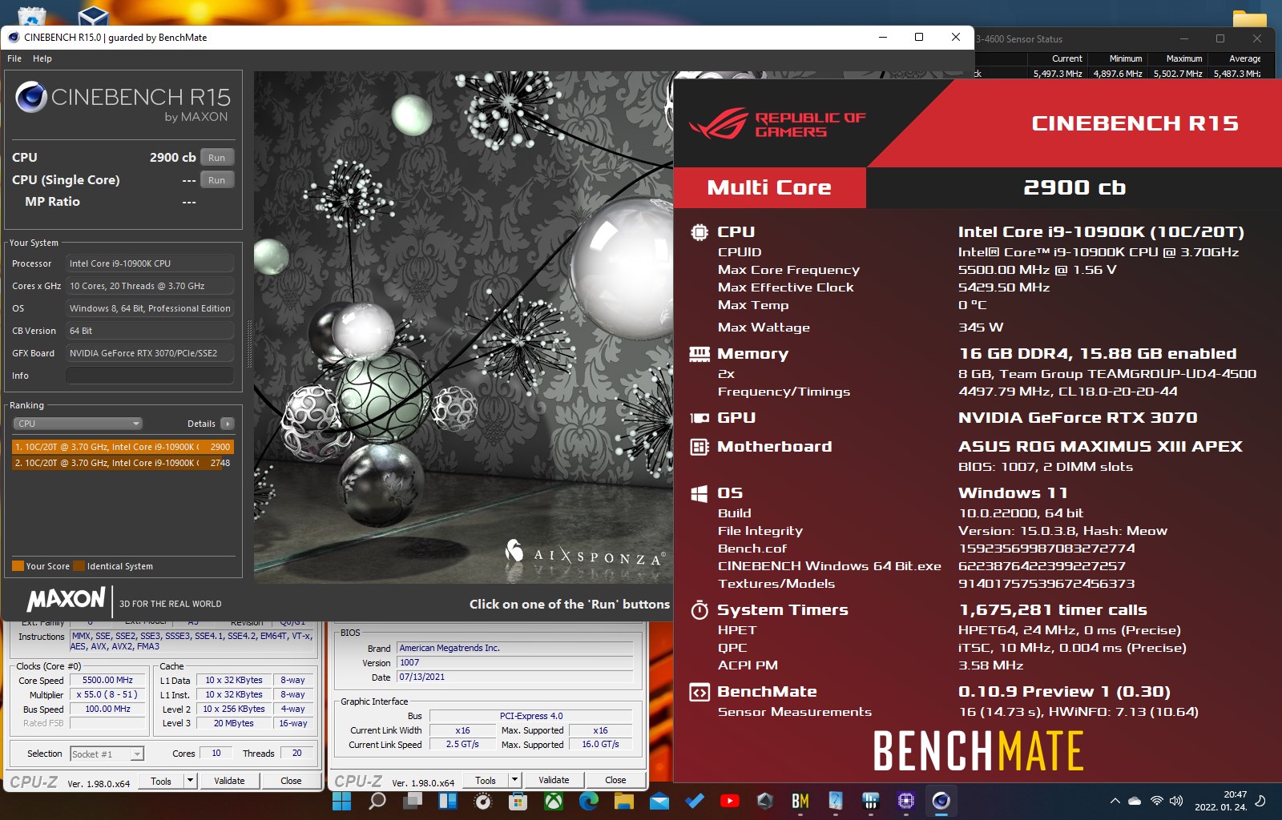Open the desktop folder icon at top right
The height and width of the screenshot is (820, 1282).
[x=1249, y=18]
